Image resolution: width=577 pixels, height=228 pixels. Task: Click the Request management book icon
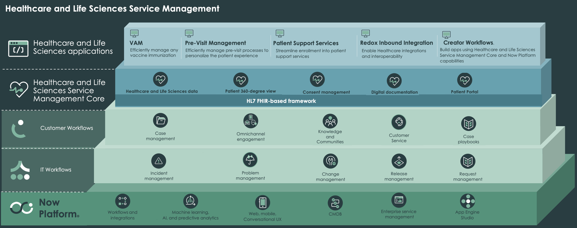(467, 161)
